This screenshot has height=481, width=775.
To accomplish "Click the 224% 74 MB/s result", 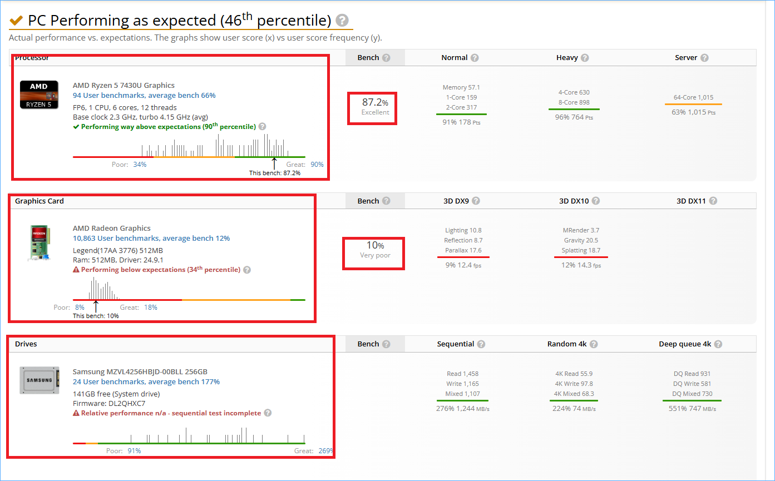I will 574,409.
